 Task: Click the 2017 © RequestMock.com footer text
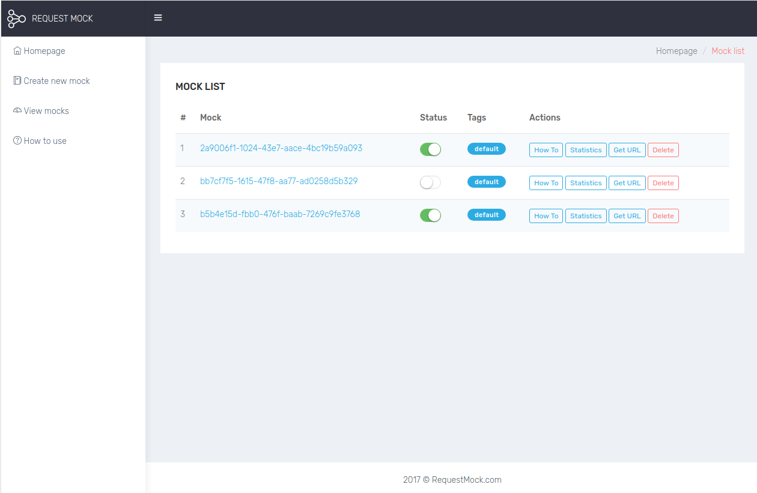[452, 480]
